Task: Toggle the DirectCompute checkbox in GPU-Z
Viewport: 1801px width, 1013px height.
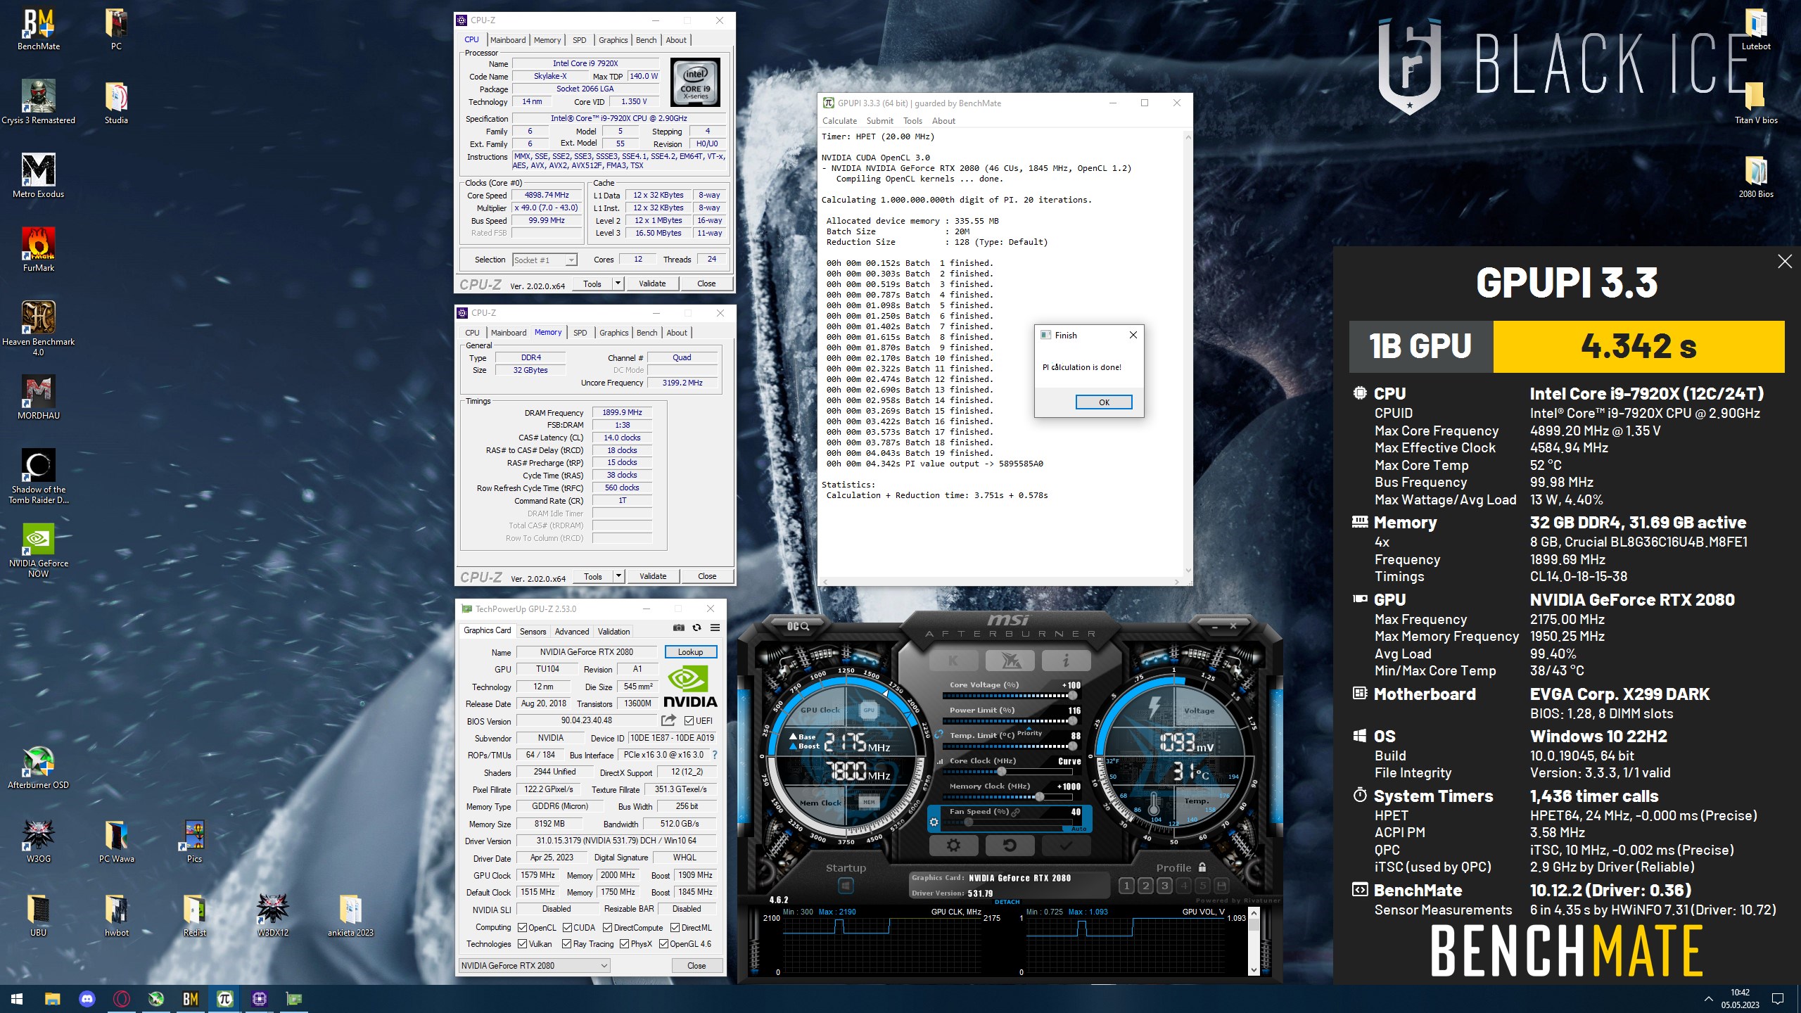Action: point(607,927)
